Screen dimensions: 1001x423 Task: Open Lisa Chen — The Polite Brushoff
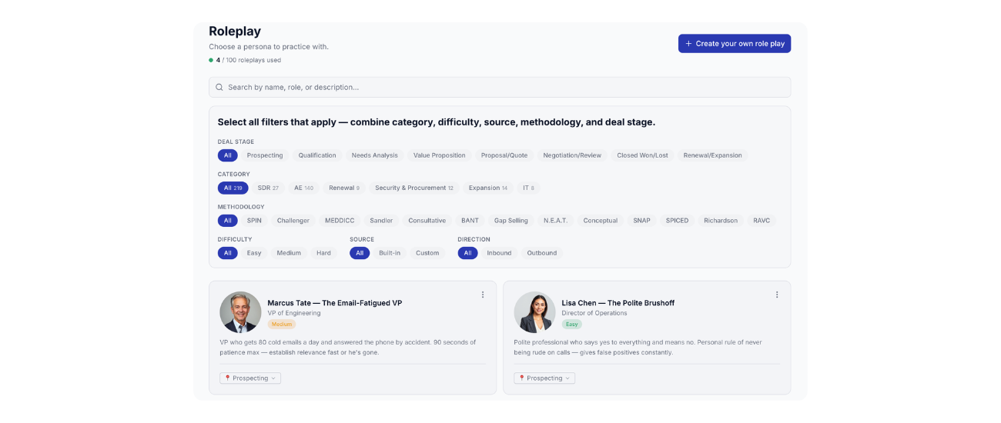[618, 303]
